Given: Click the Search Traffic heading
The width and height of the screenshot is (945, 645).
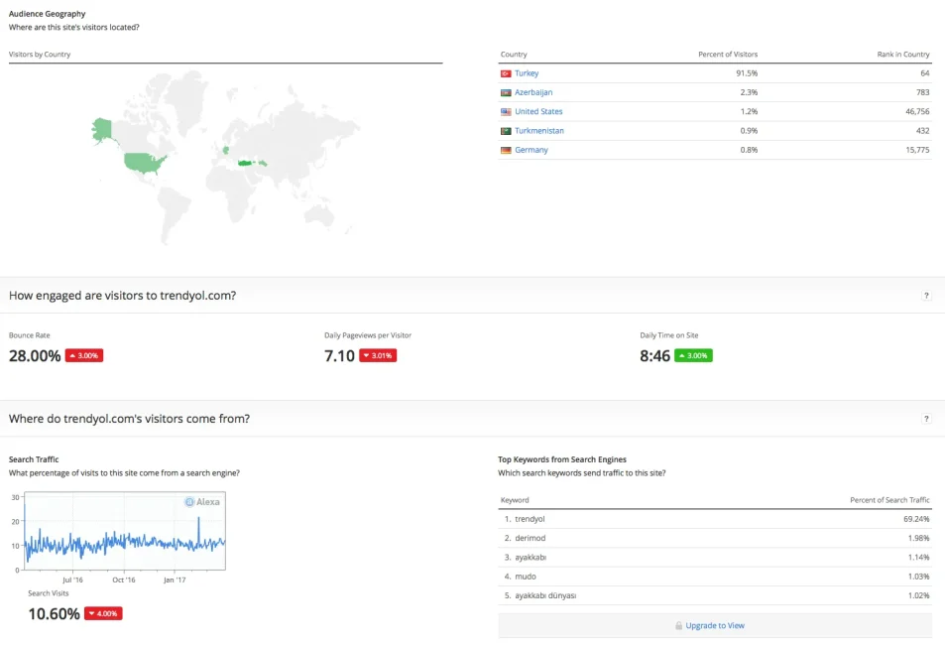Looking at the screenshot, I should coord(34,459).
